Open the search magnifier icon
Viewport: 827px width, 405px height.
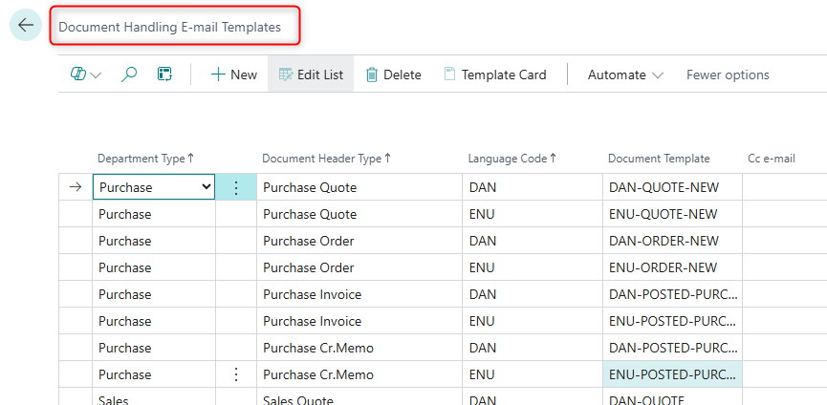pos(129,75)
